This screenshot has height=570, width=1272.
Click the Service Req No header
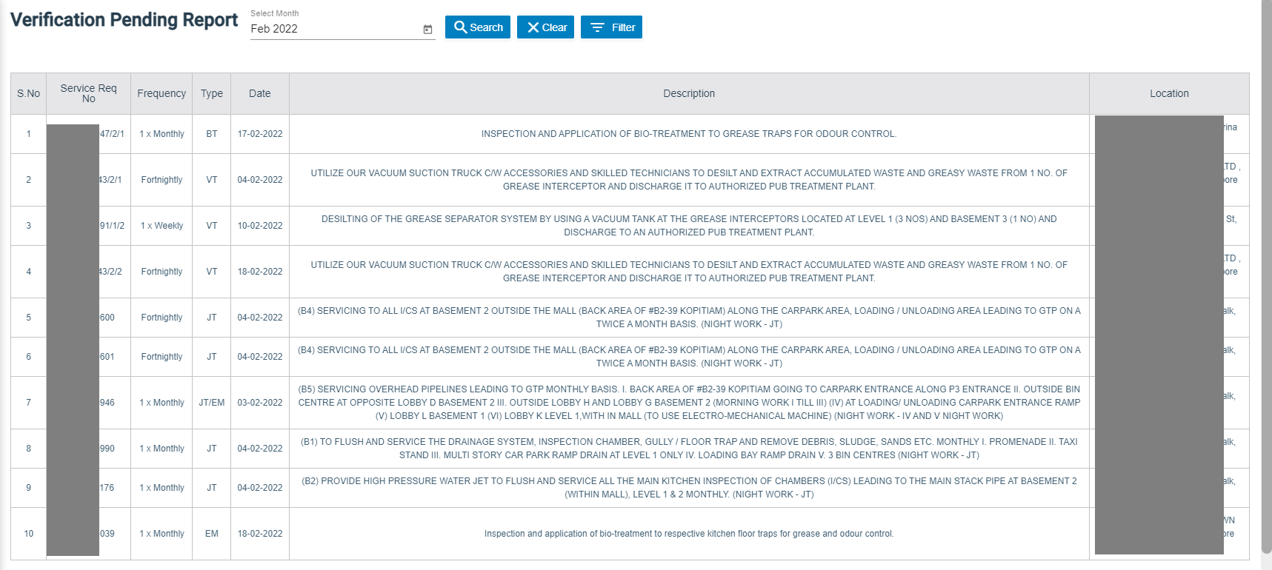point(88,93)
